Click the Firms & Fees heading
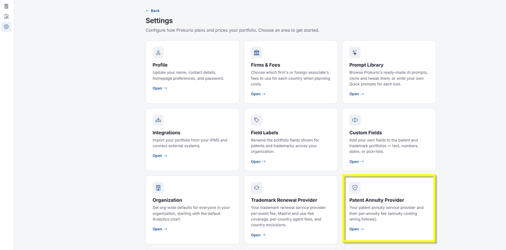This screenshot has height=250, width=506. pyautogui.click(x=266, y=65)
